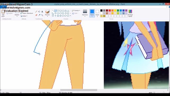Click the horizontal scrollbar right arrow
170x96 pixels.
click(168, 90)
